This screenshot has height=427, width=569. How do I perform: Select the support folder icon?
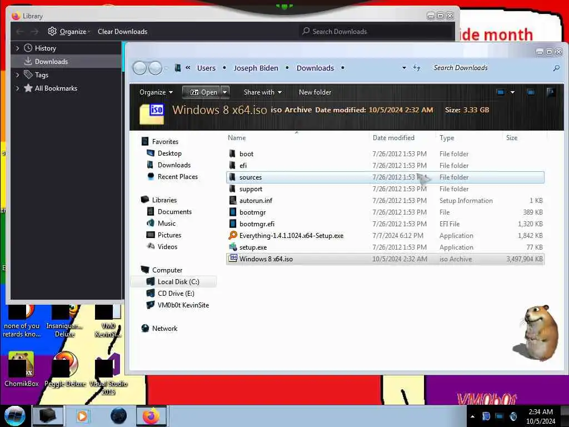pyautogui.click(x=233, y=189)
